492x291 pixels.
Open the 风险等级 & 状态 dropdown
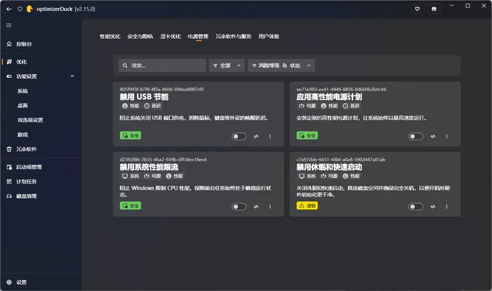point(281,66)
